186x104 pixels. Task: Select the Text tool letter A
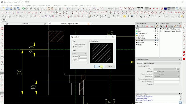[x=128, y=16]
